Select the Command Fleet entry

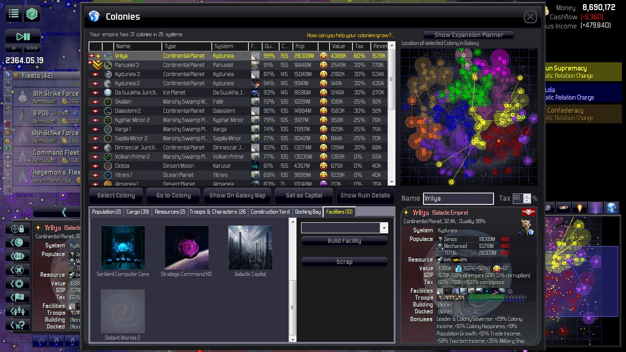[x=48, y=156]
